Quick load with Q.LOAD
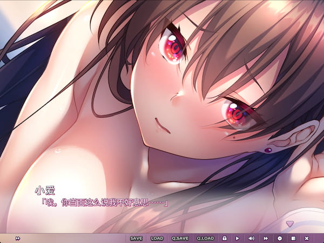Screen dimensions: 324x243 pos(205,239)
